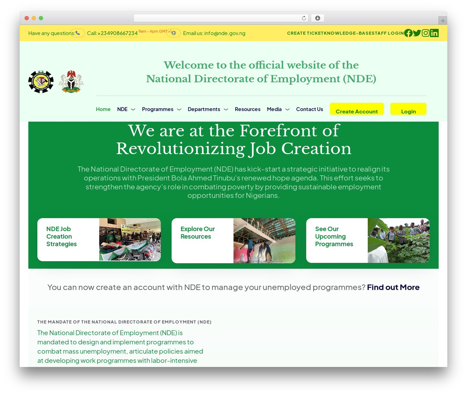Open the Programmes menu label
The image size is (467, 395).
tap(158, 109)
